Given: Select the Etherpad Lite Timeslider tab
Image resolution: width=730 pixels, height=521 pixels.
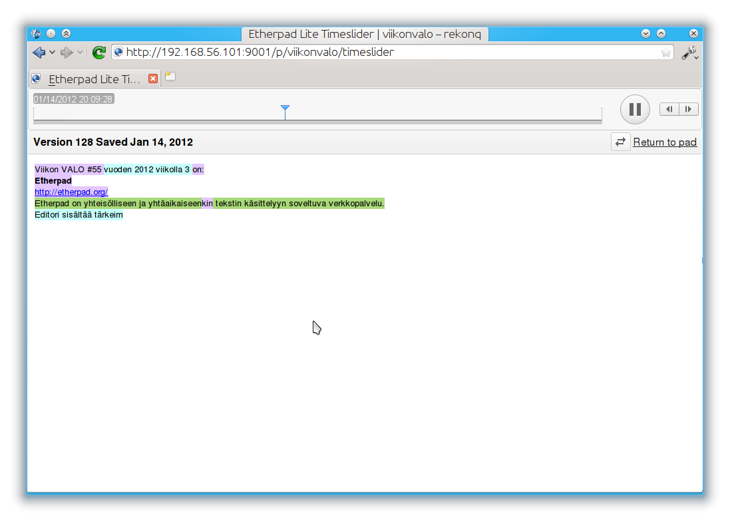Looking at the screenshot, I should (x=94, y=79).
